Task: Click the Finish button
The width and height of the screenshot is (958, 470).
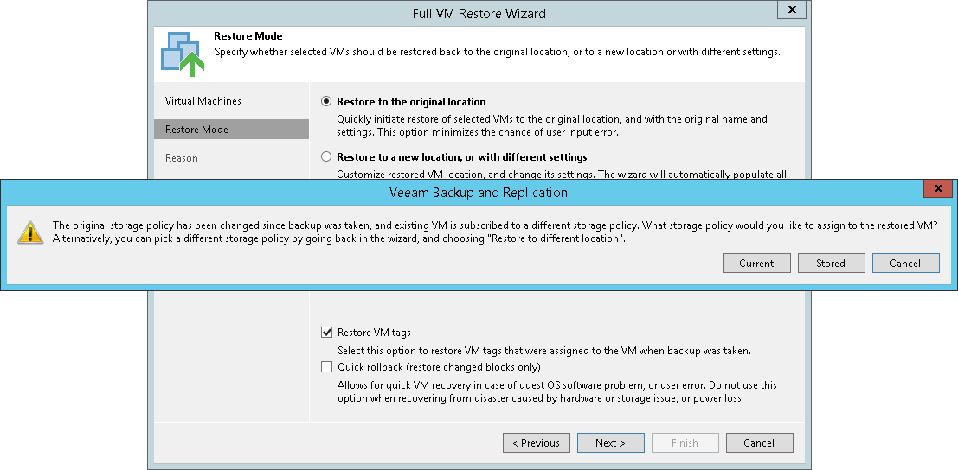Action: coord(685,443)
